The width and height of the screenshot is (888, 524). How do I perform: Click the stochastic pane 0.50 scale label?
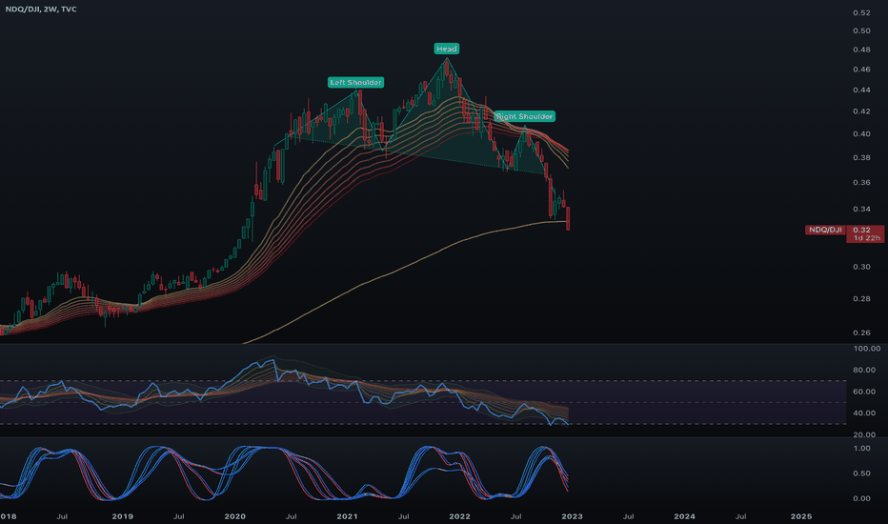tap(861, 474)
